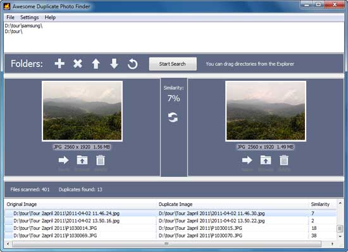Close the Awesome Duplicate Photo Finder window

pos(335,4)
